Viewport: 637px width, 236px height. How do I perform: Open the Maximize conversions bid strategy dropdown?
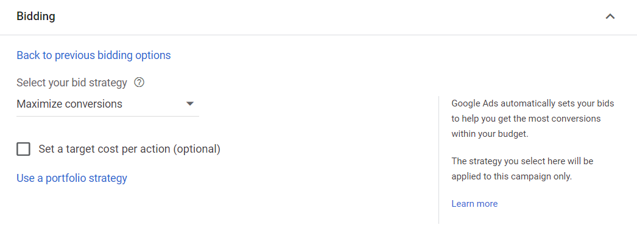tap(107, 104)
